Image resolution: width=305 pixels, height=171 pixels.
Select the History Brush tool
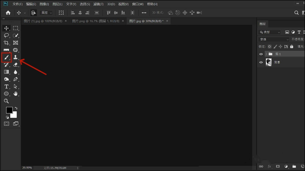[x=6, y=65]
